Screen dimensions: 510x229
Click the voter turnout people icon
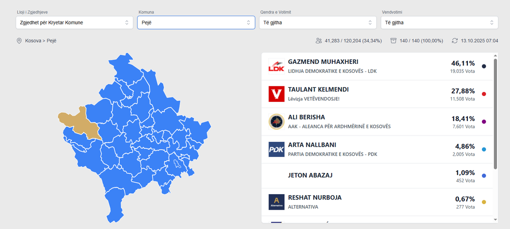point(318,41)
